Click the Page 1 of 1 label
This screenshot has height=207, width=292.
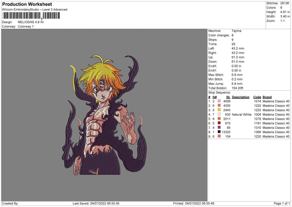[282, 204]
